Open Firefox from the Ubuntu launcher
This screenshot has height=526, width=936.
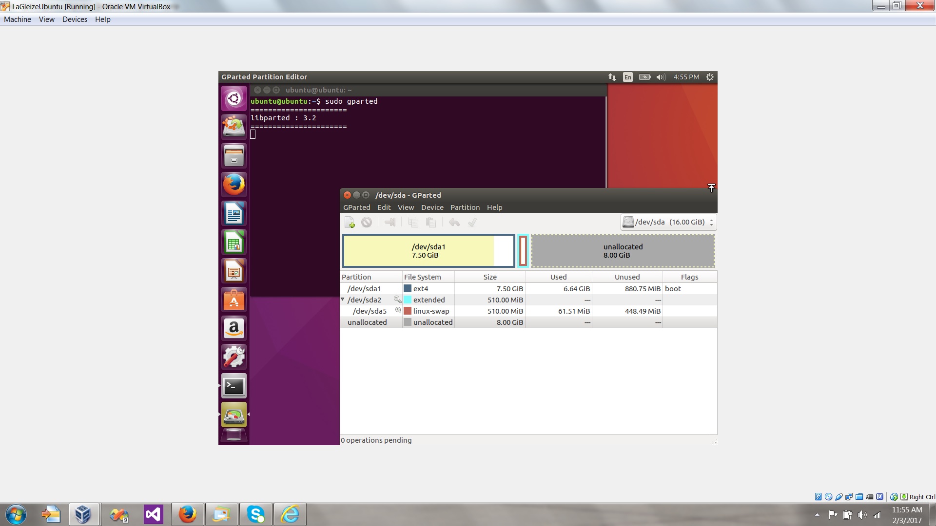[234, 184]
